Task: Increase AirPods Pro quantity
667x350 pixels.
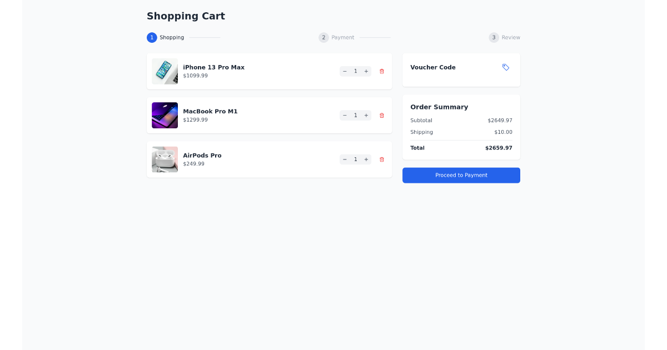Action: pyautogui.click(x=366, y=159)
